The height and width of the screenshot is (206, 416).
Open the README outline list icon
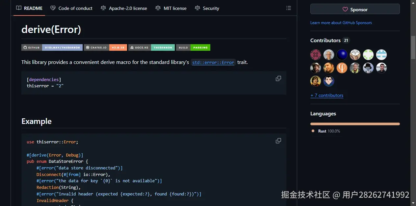[x=289, y=8]
